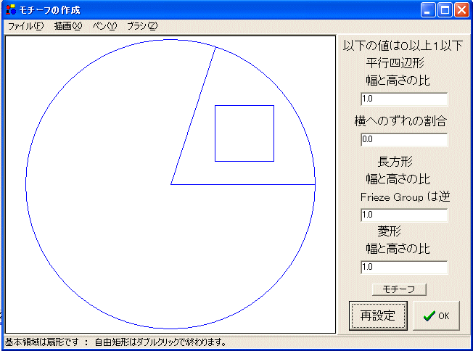Click the parallelogram 幅と高さの比 input field
473x351 pixels.
[x=404, y=99]
